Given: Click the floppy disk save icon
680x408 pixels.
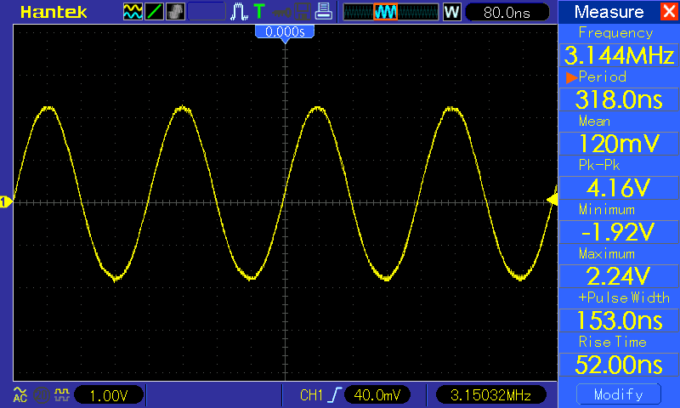Looking at the screenshot, I should pos(302,12).
